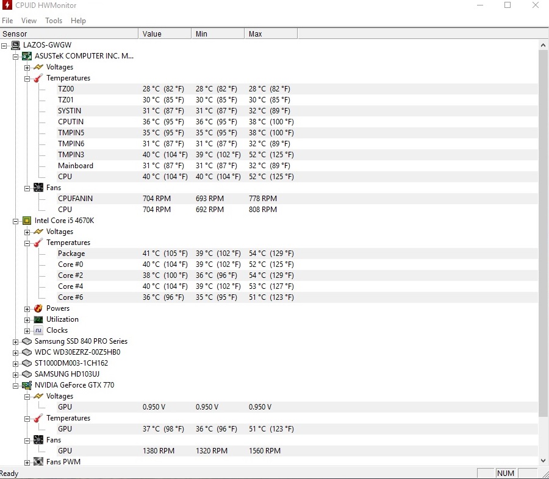Viewport: 549px width, 479px height.
Task: Click the NVIDIA Fans icon
Action: [x=38, y=440]
